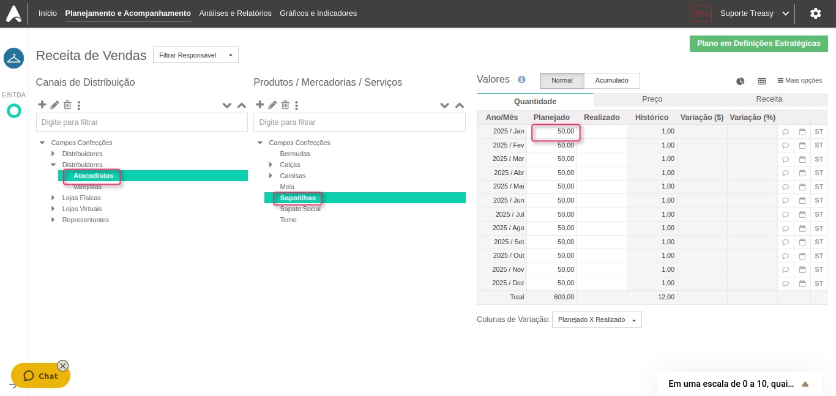Open the Planejado X Realizado dropdown
This screenshot has height=396, width=836.
point(596,319)
